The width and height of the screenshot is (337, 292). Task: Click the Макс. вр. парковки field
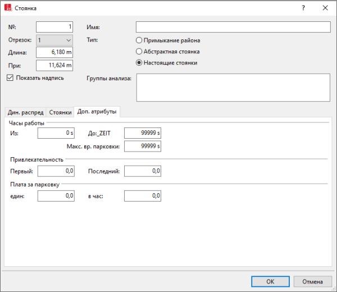(143, 146)
